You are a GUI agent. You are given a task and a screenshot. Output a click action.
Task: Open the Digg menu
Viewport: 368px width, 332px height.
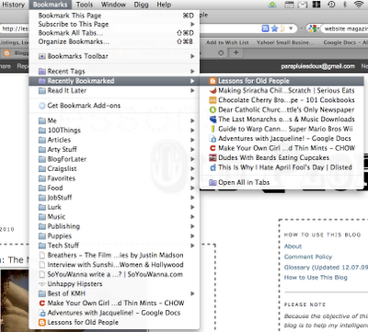[x=141, y=5]
